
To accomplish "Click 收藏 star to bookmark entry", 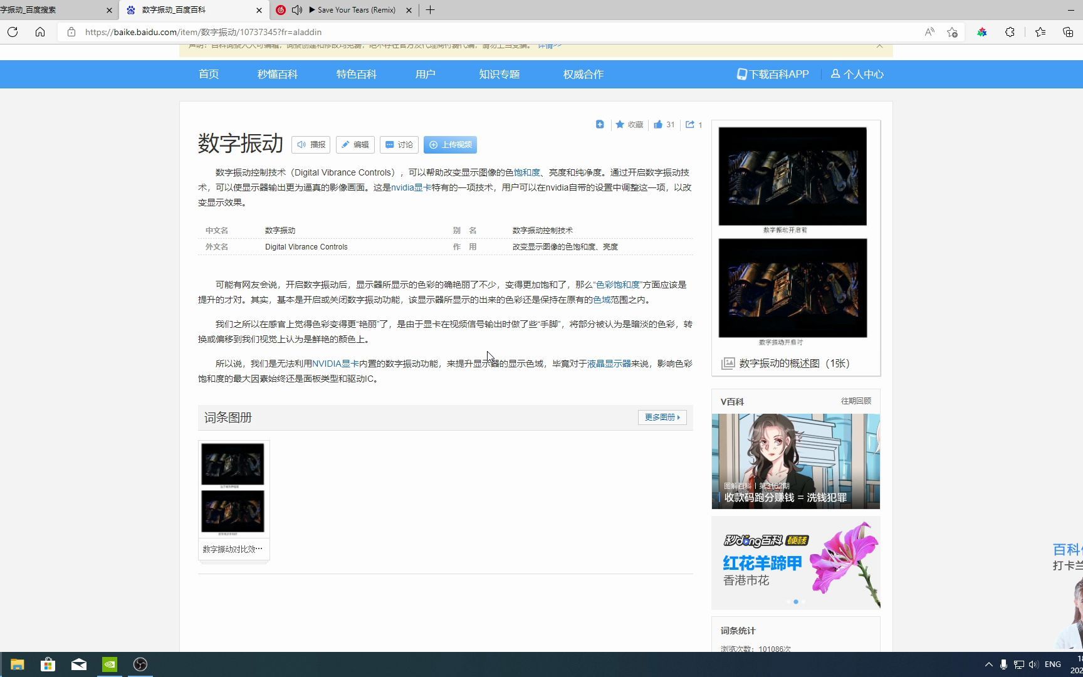I will point(629,125).
